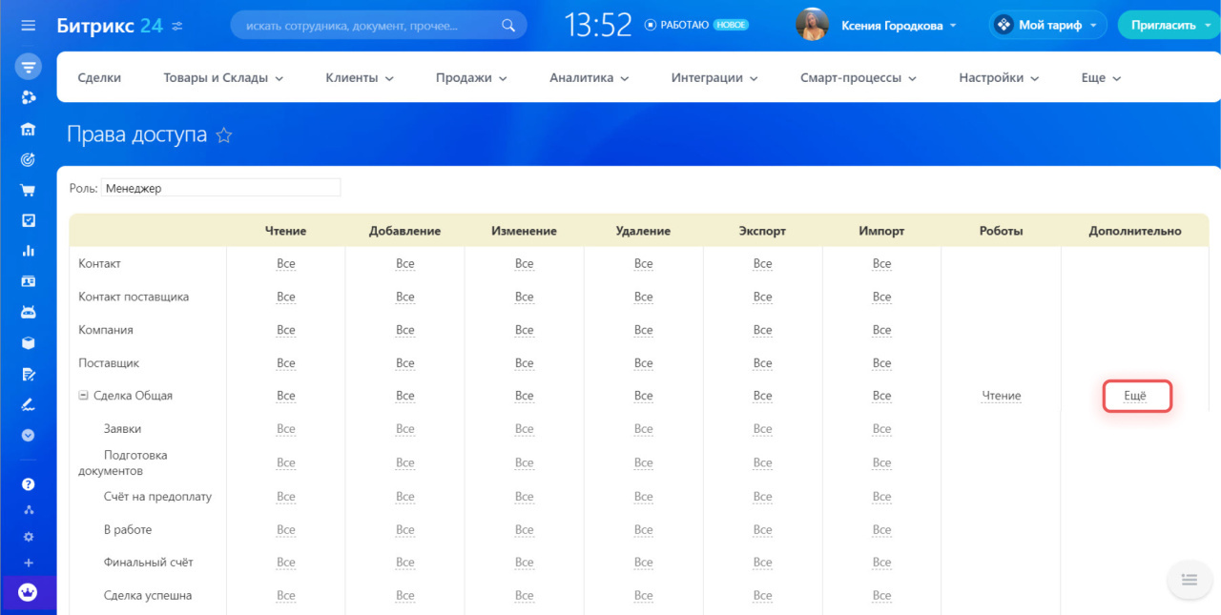Click the Поставщик row label

pos(109,363)
